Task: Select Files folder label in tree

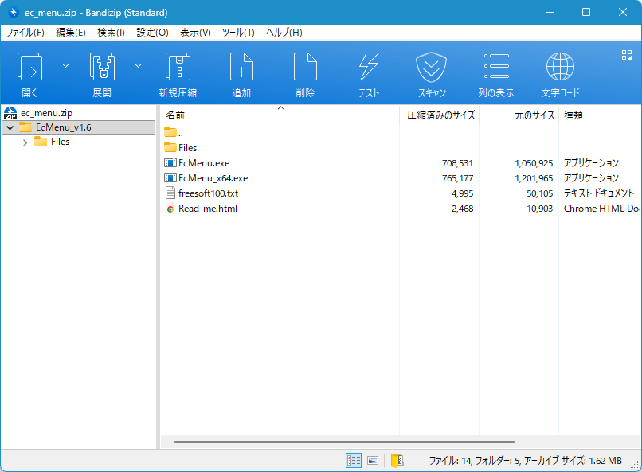Action: click(x=61, y=142)
